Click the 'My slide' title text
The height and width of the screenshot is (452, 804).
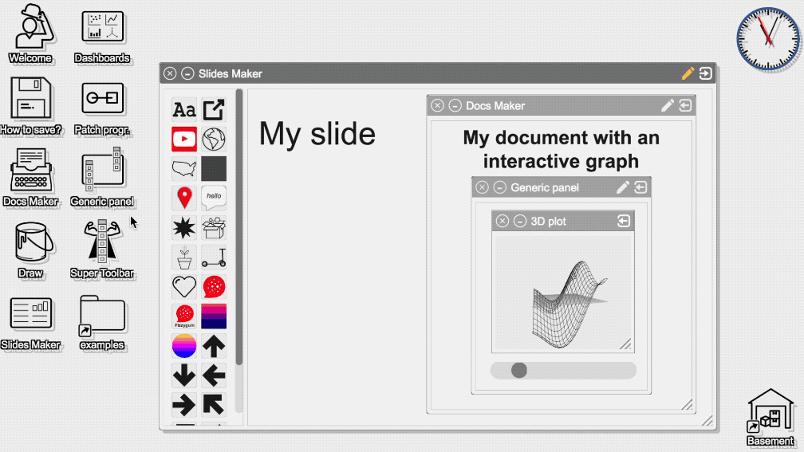(317, 133)
